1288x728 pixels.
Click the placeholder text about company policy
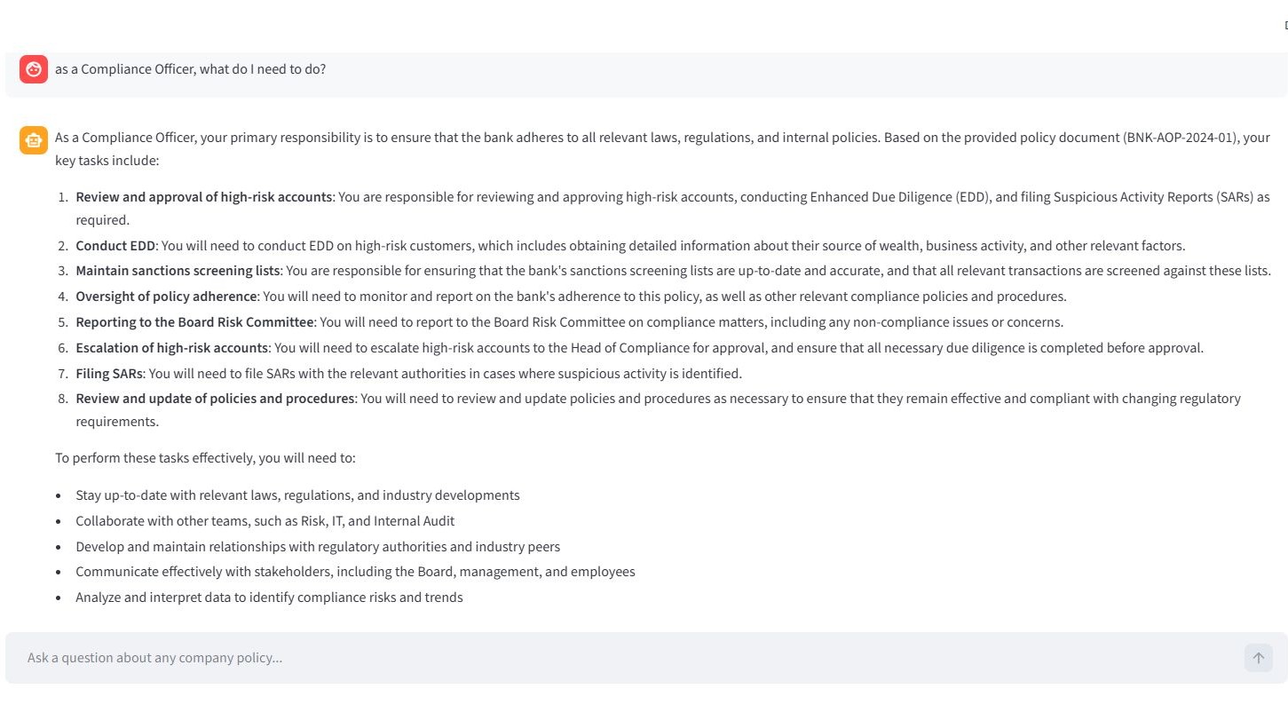coord(154,657)
